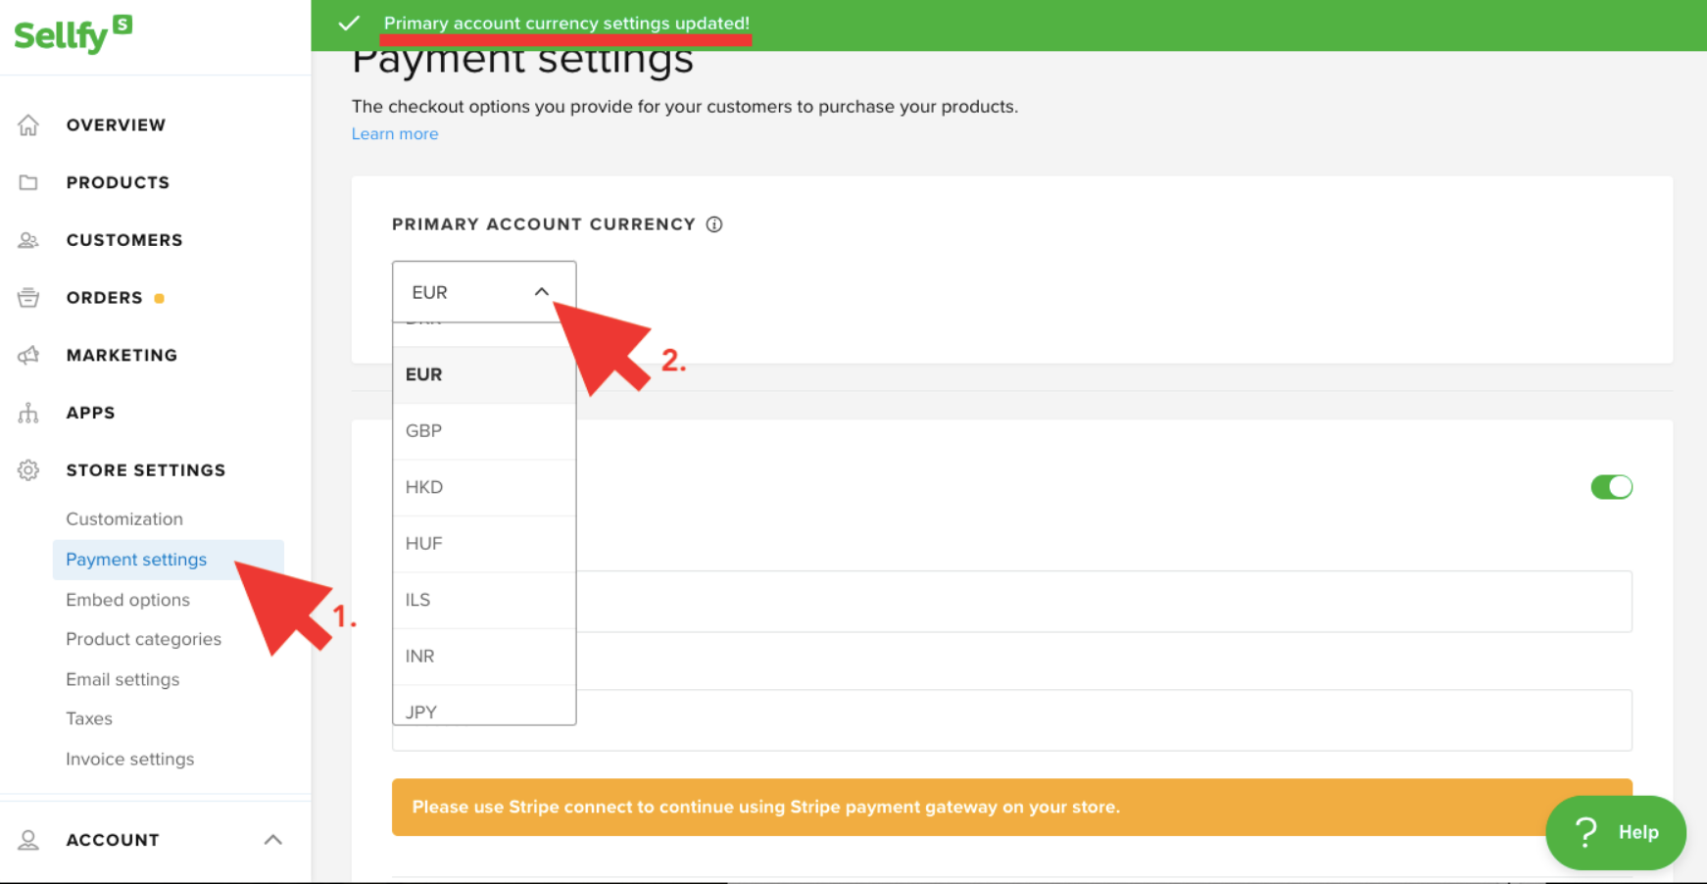Open the Help chat button
Viewport: 1707px width, 884px height.
point(1615,833)
